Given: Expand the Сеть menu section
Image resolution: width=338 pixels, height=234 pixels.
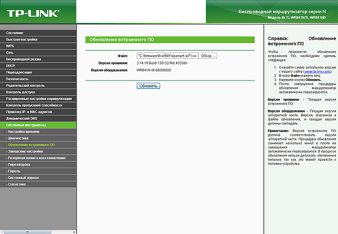Looking at the screenshot, I should pos(10,53).
